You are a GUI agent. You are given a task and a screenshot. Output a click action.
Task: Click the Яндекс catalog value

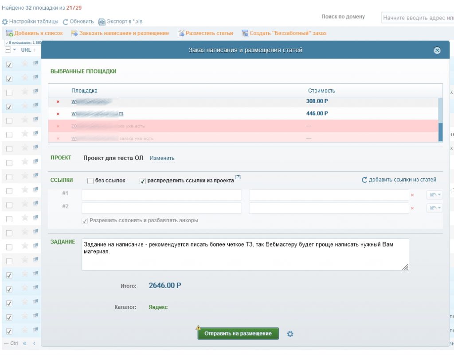[x=158, y=307]
